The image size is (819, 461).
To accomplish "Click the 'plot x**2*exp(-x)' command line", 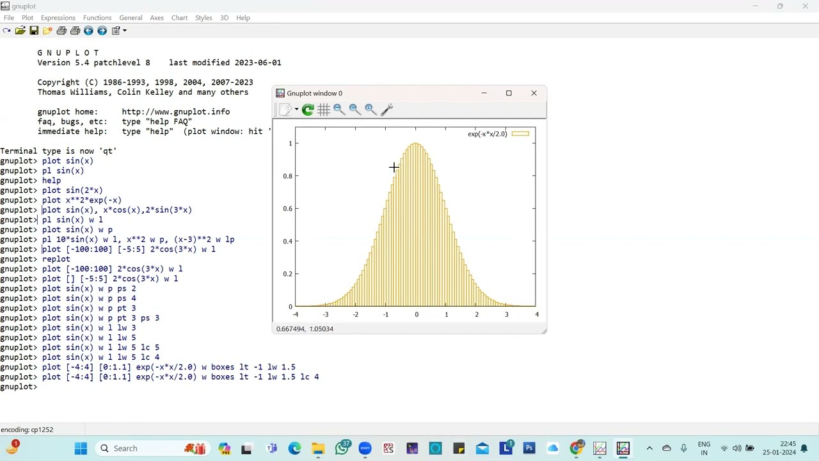I will [x=82, y=200].
